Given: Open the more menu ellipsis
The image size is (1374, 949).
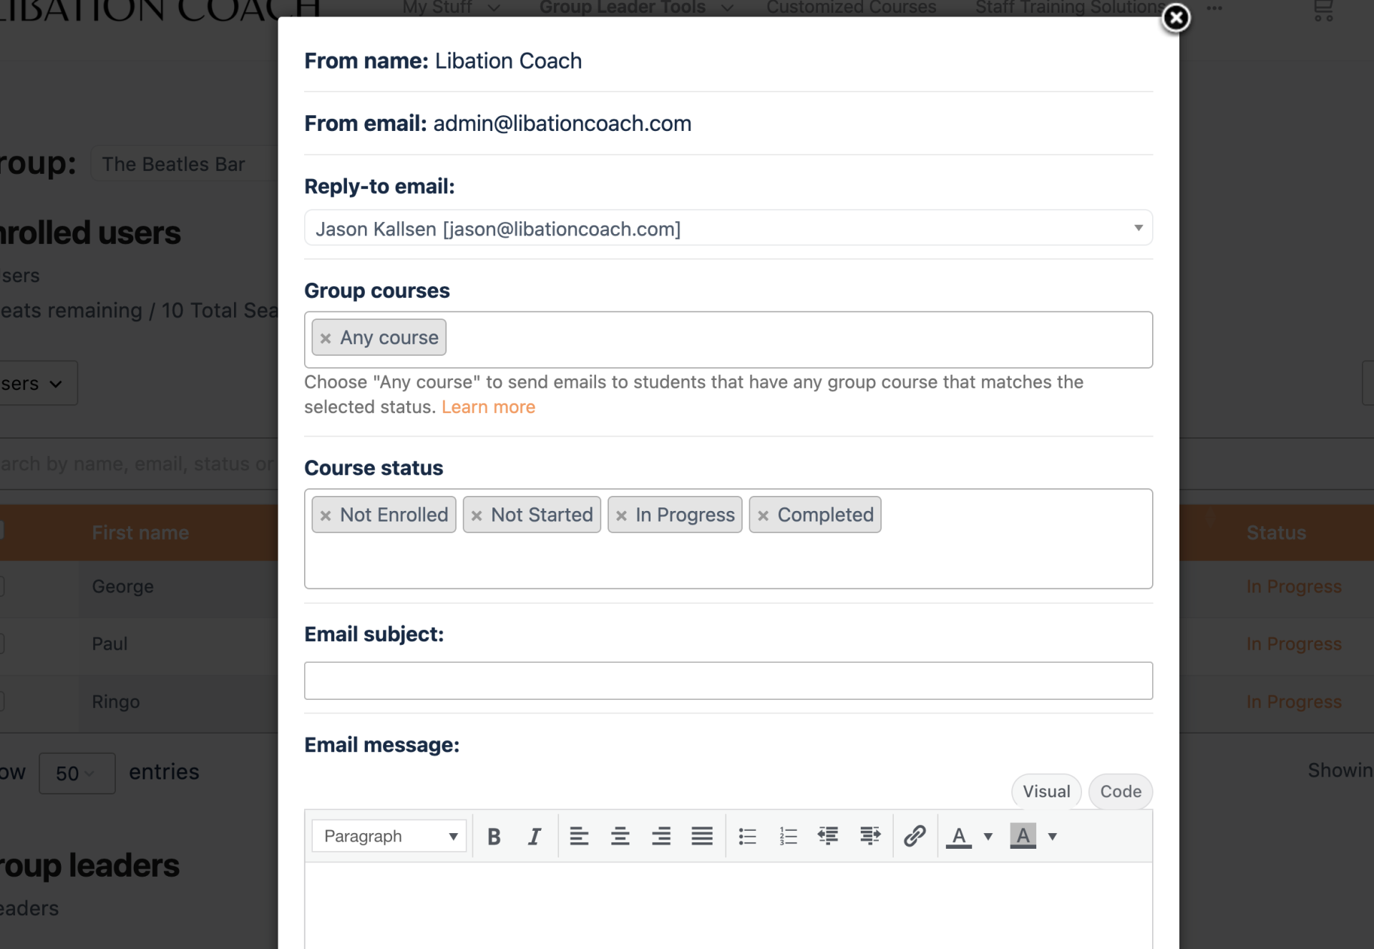Looking at the screenshot, I should 1214,9.
